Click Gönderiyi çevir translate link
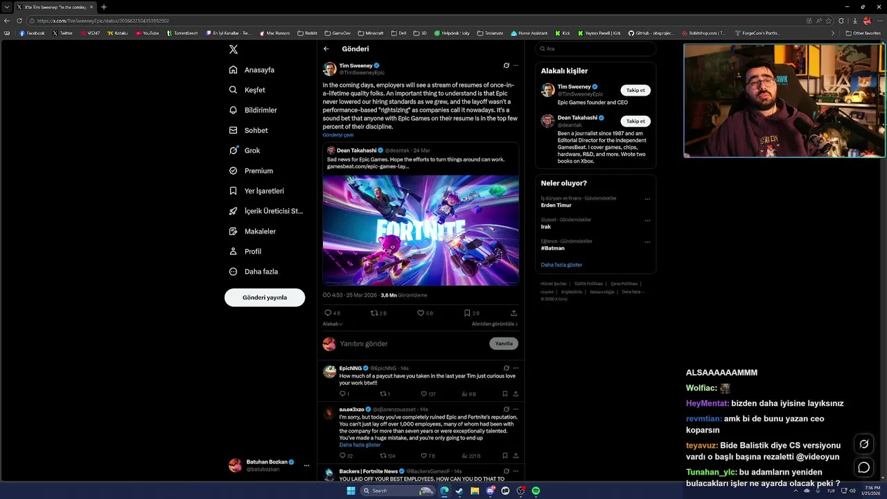887x499 pixels. click(338, 135)
